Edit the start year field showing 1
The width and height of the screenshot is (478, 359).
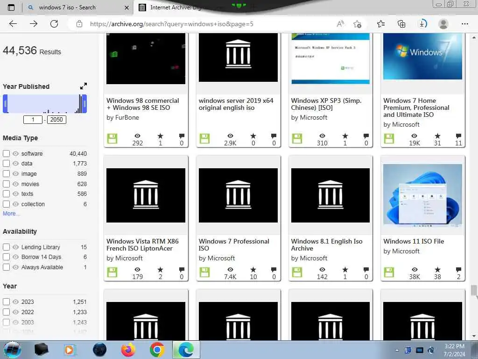[33, 119]
